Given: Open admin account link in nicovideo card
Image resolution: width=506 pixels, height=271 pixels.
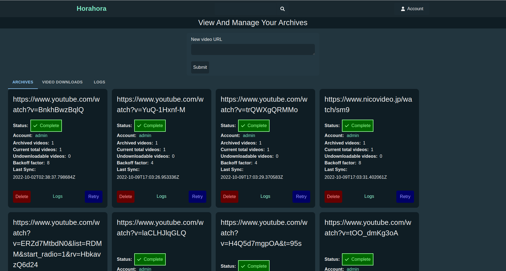Looking at the screenshot, I should pyautogui.click(x=353, y=135).
